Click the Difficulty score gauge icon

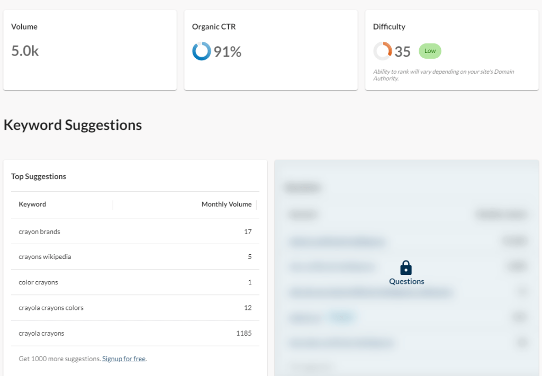coord(382,51)
